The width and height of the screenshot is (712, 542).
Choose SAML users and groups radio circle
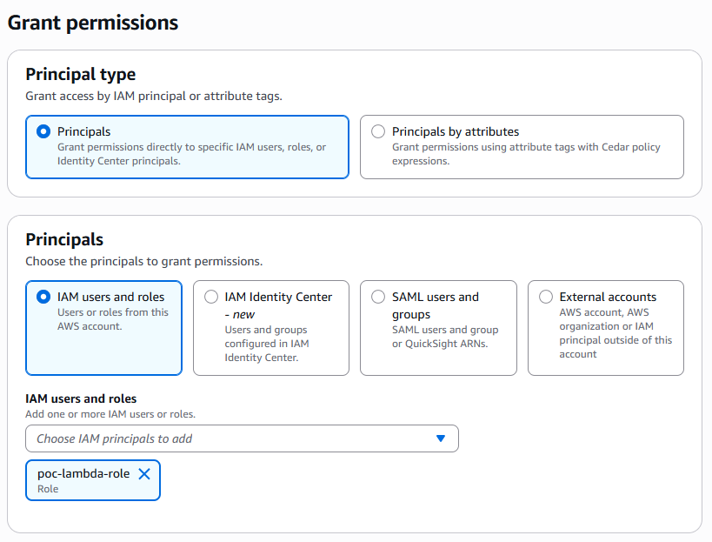click(378, 298)
